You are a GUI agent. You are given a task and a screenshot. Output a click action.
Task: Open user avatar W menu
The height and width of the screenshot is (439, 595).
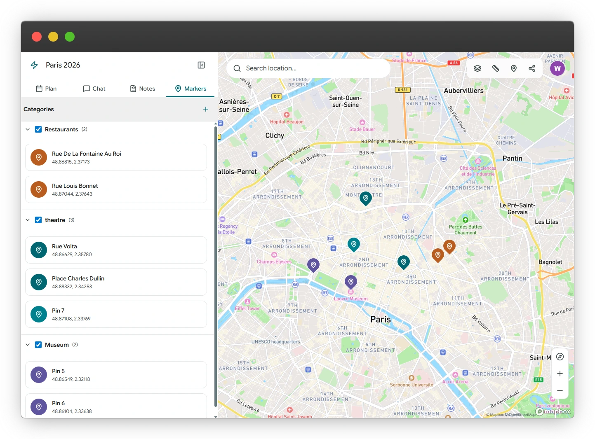557,68
